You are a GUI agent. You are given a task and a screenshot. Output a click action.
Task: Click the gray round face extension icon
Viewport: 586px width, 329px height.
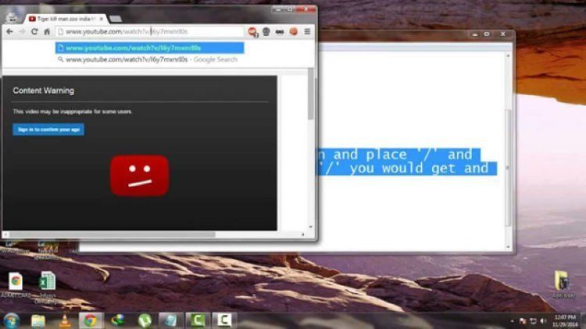point(266,32)
